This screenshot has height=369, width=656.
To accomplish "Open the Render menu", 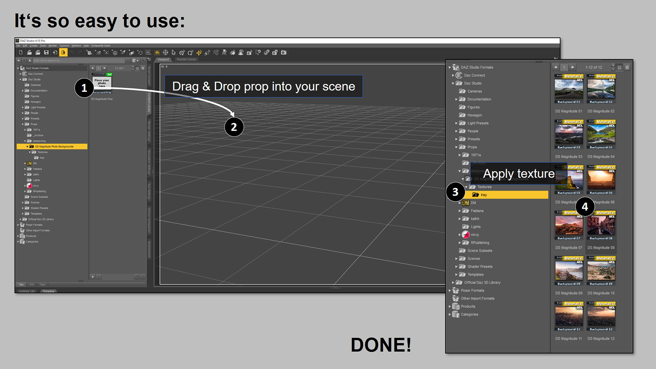I will point(52,46).
